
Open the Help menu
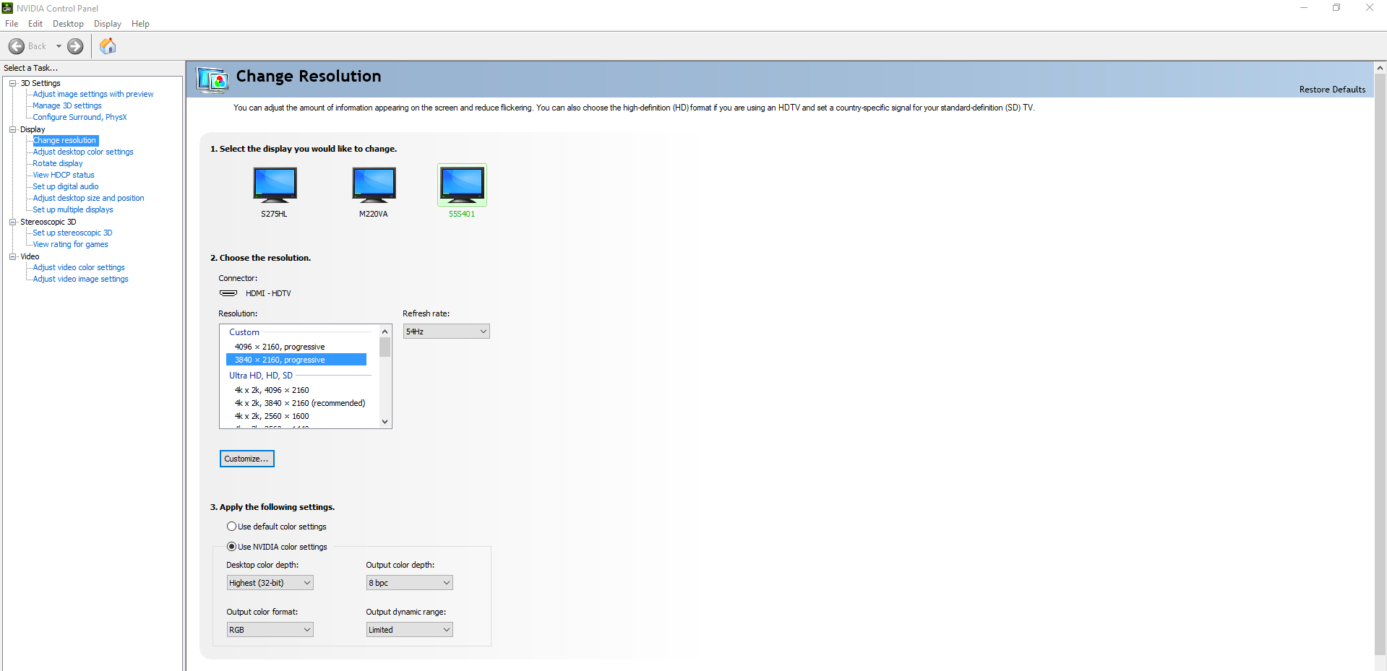(140, 24)
